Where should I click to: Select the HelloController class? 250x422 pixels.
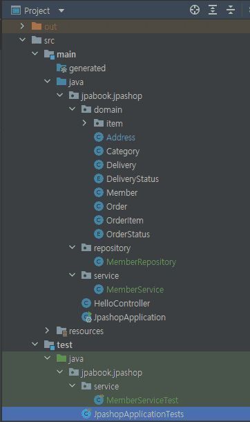(122, 303)
